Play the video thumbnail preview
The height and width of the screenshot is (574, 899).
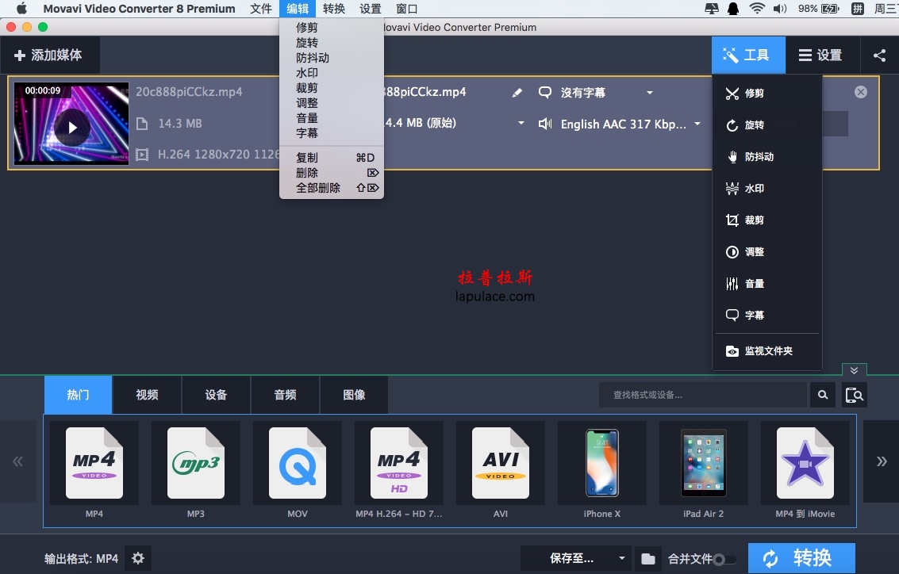(72, 127)
